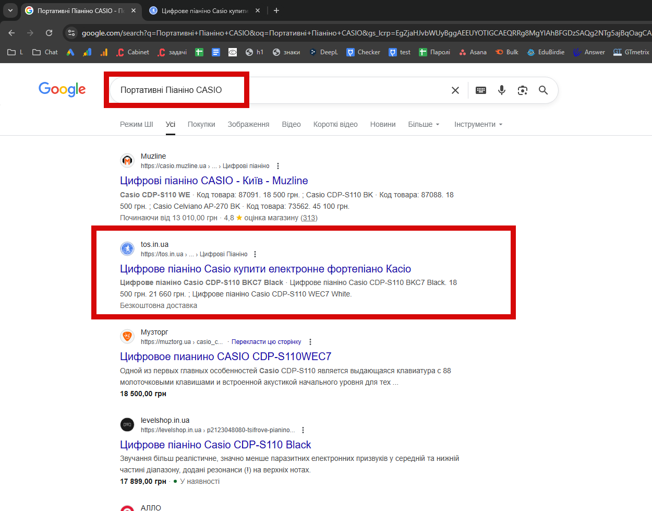The width and height of the screenshot is (652, 511).
Task: Open the Паролі bookmark
Action: click(x=434, y=52)
